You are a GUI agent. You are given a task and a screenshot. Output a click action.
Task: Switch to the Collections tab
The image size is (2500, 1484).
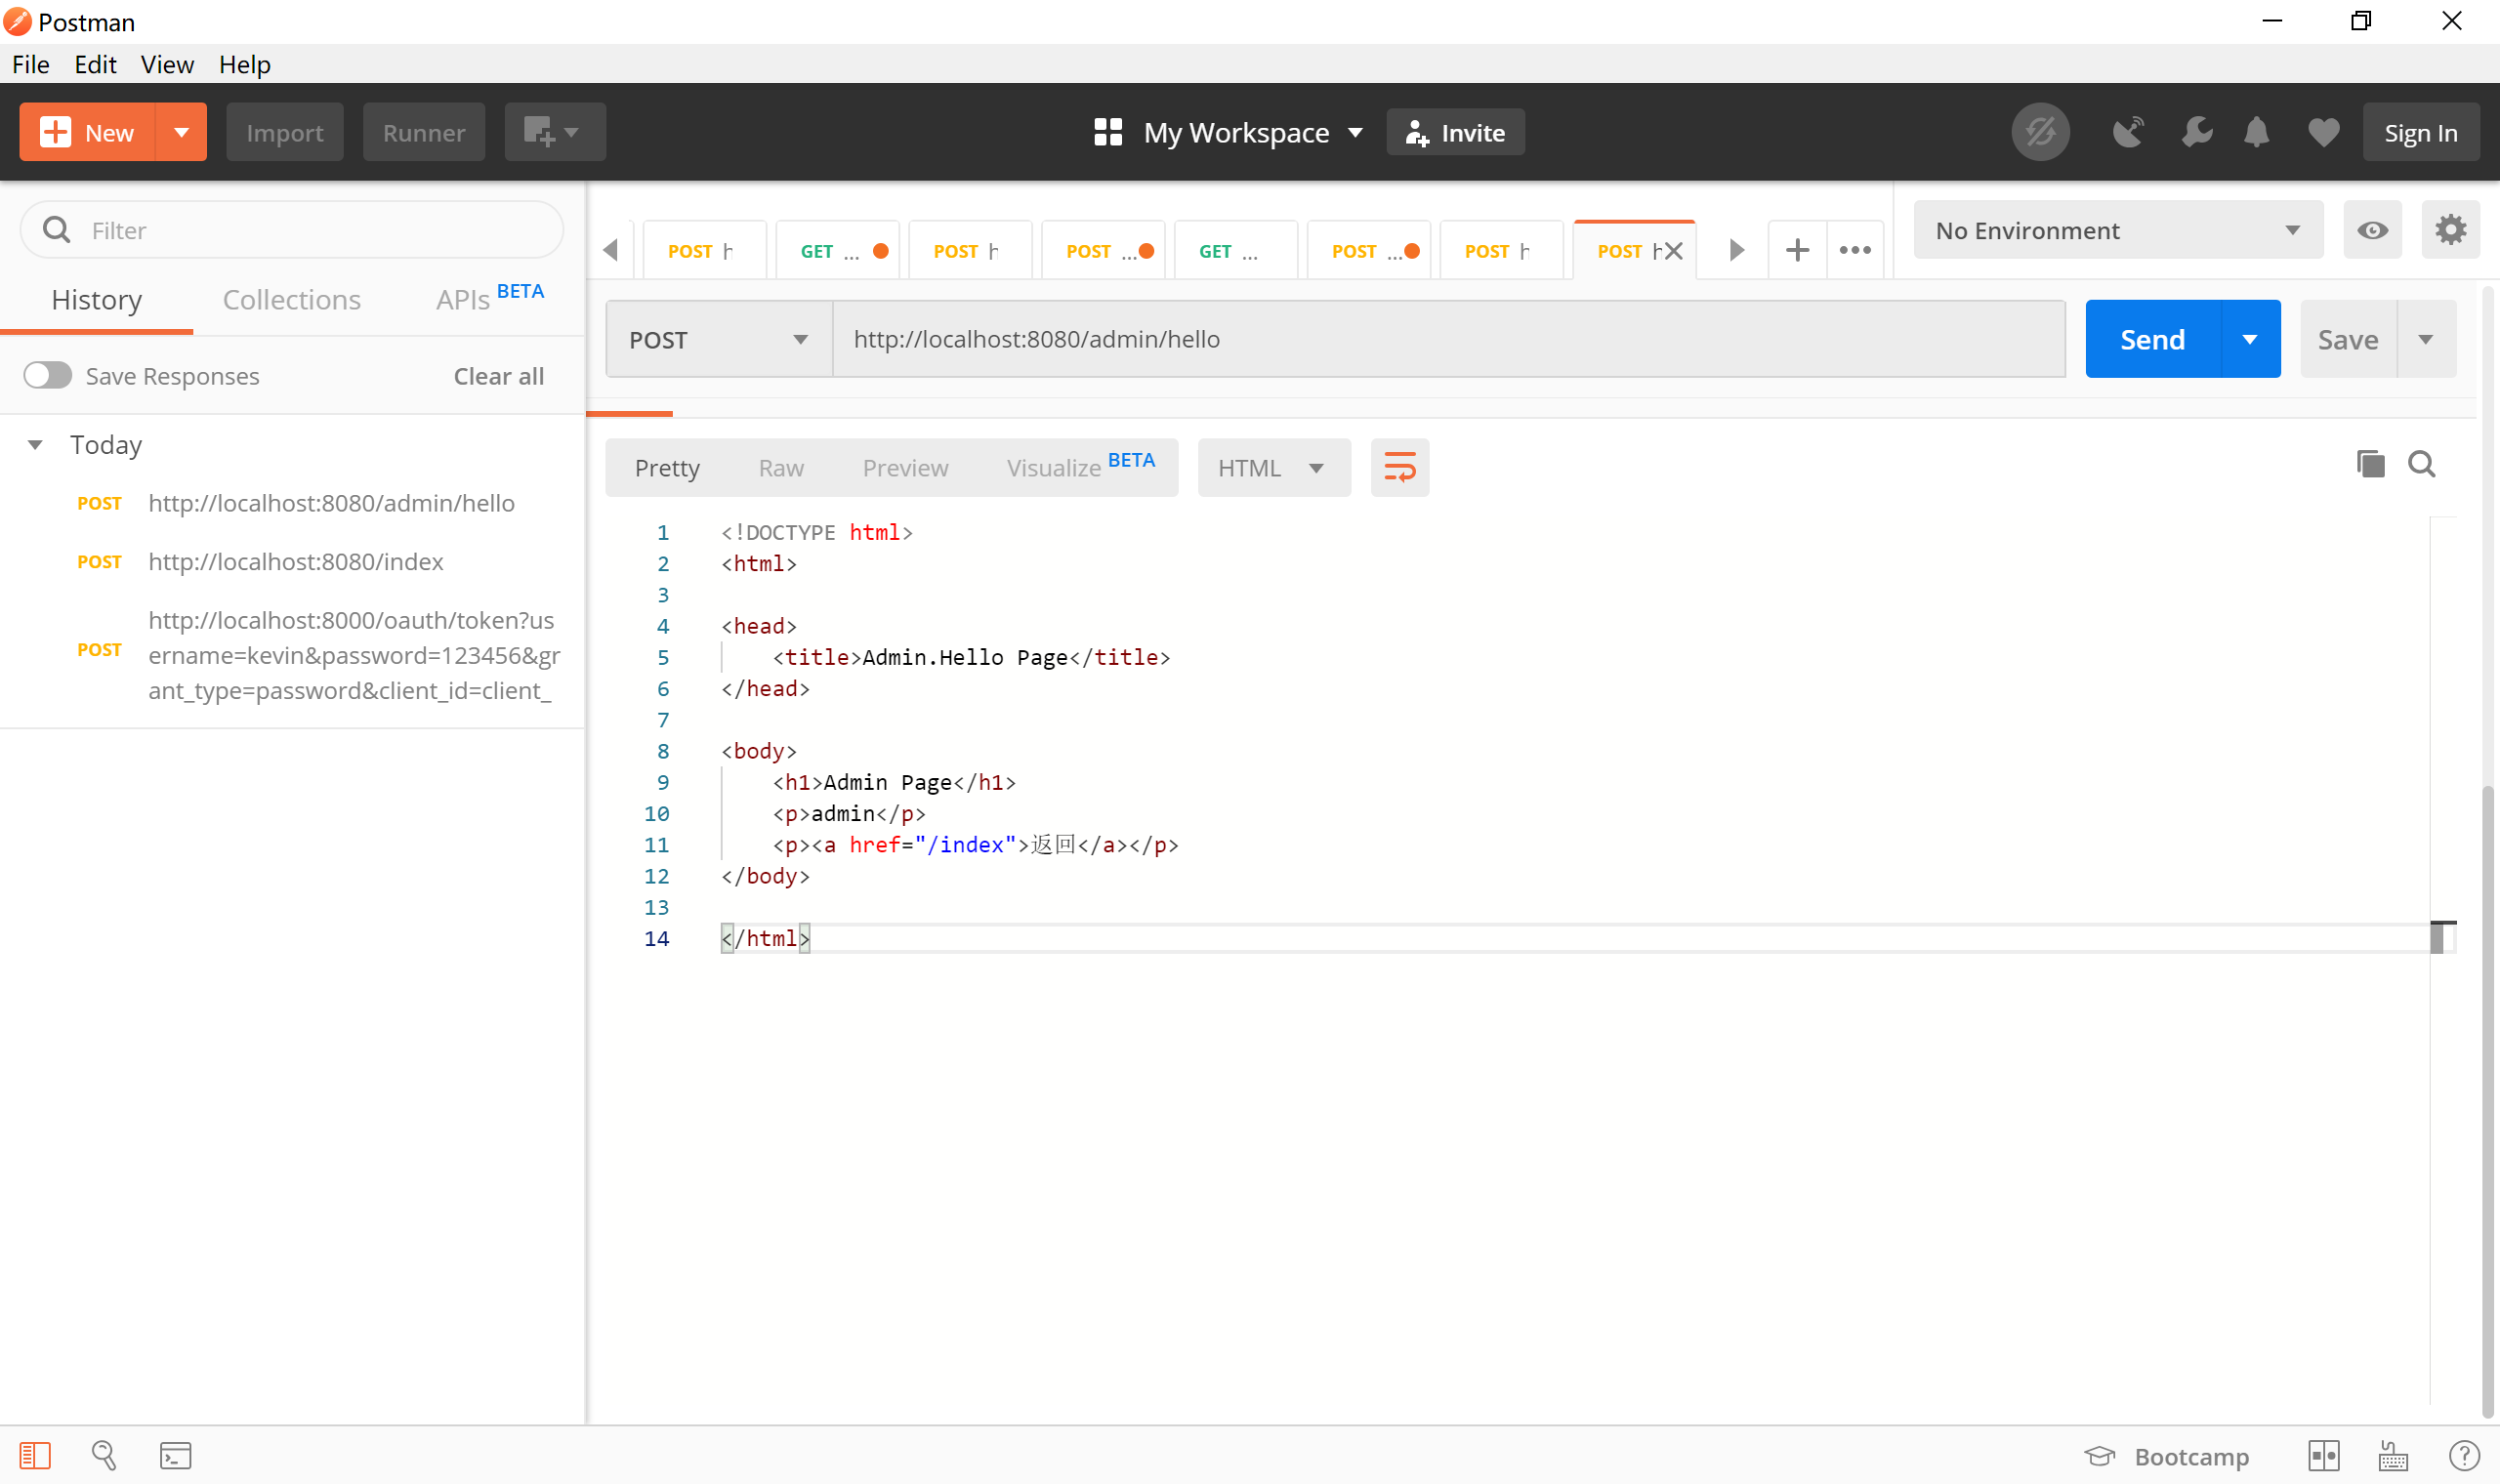click(x=291, y=300)
